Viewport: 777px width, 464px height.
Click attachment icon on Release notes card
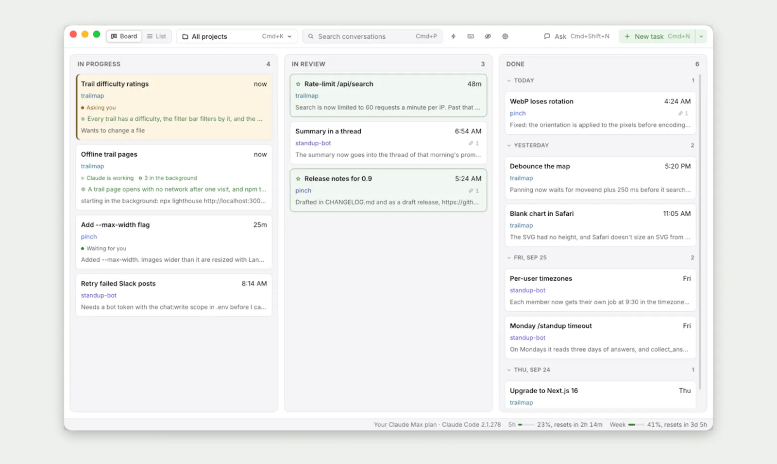pyautogui.click(x=471, y=191)
